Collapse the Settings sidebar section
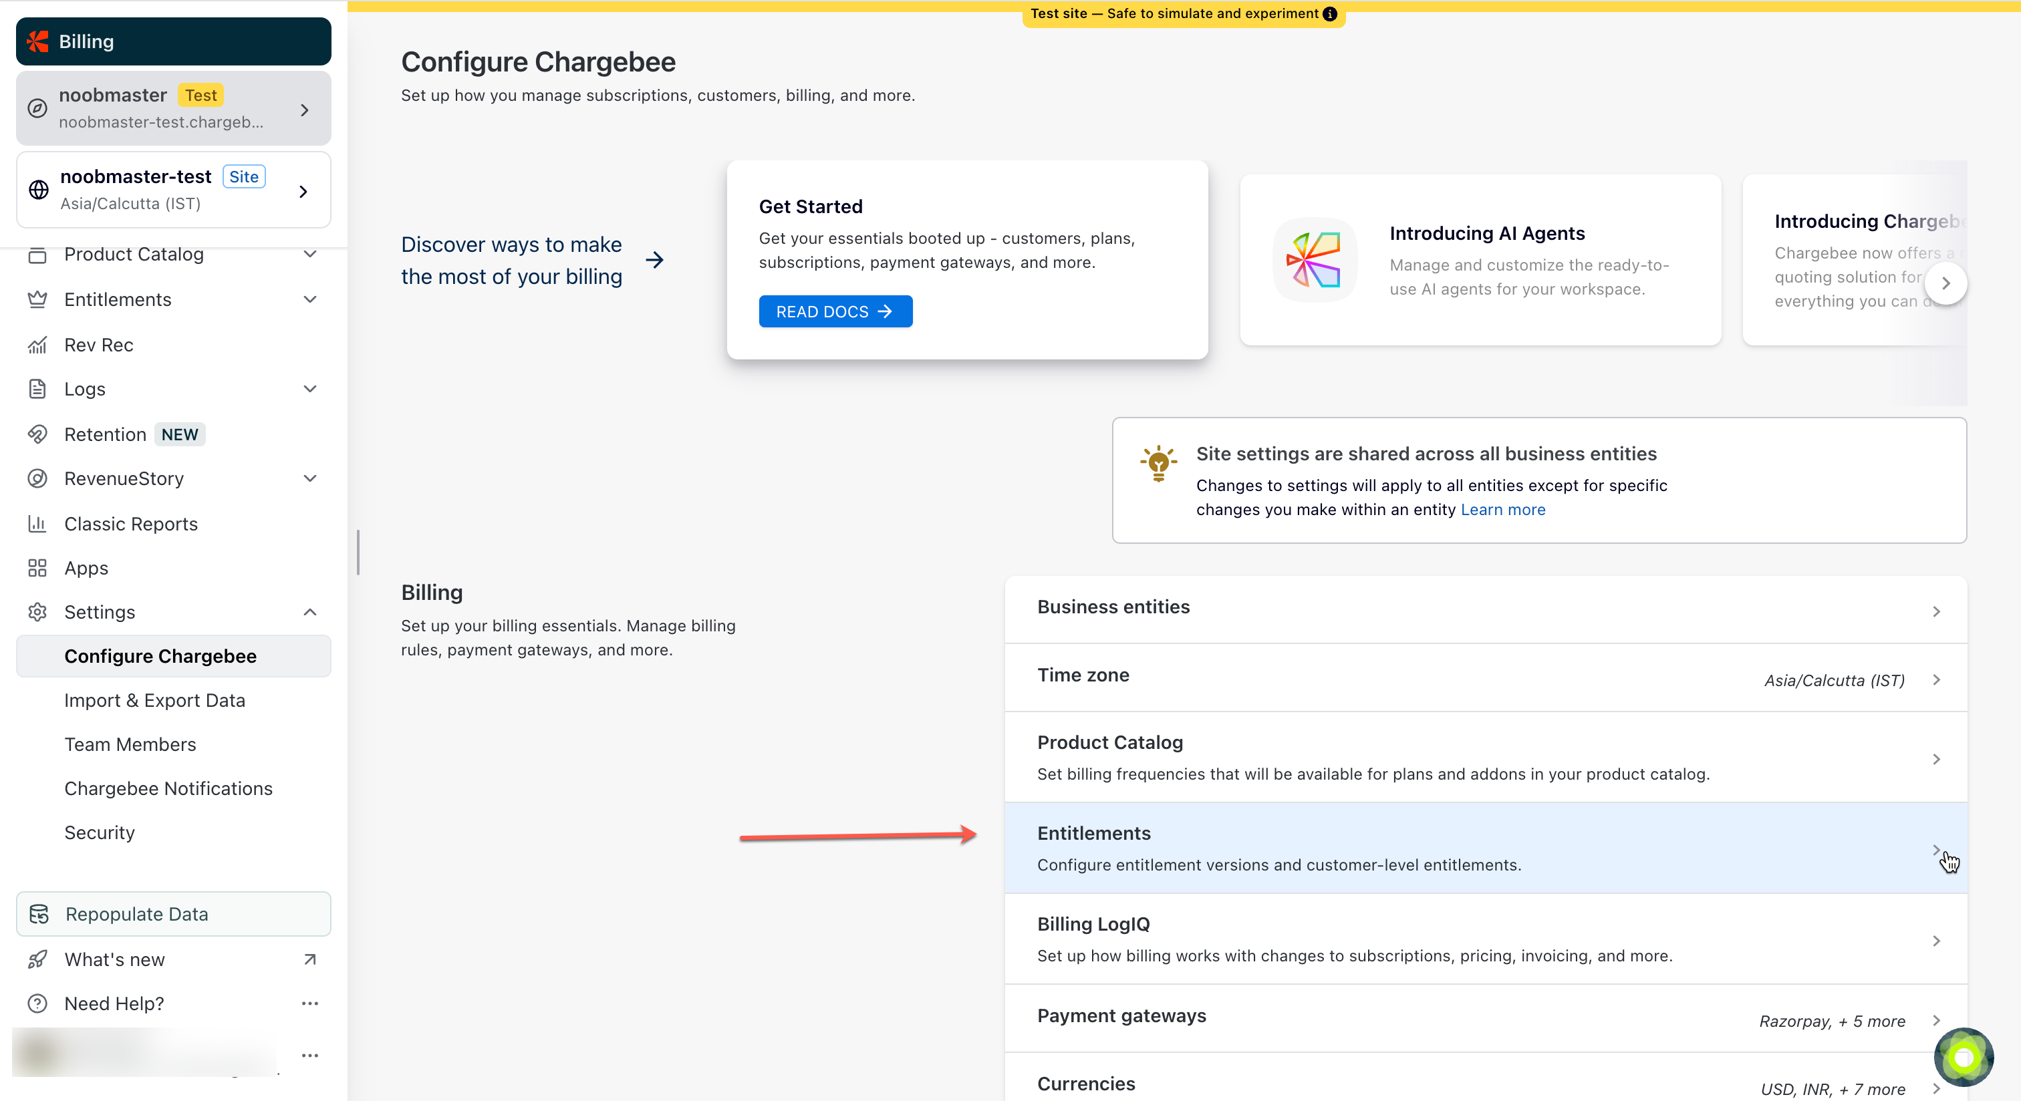This screenshot has width=2021, height=1101. tap(310, 613)
